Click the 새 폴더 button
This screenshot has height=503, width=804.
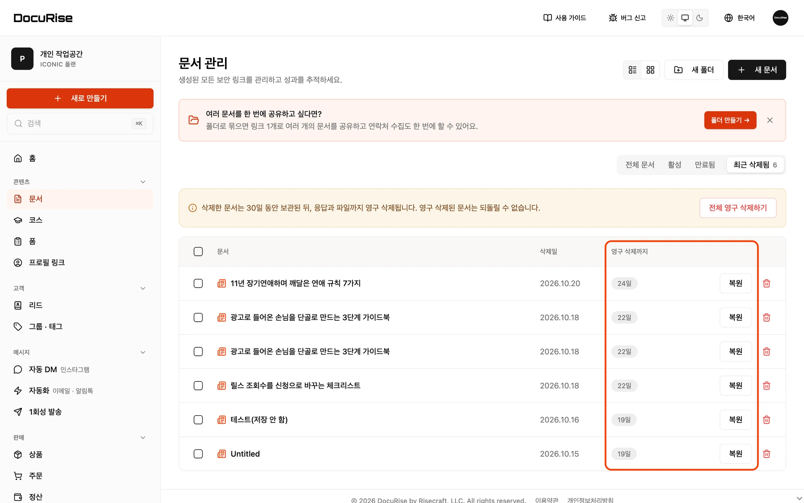pos(694,70)
